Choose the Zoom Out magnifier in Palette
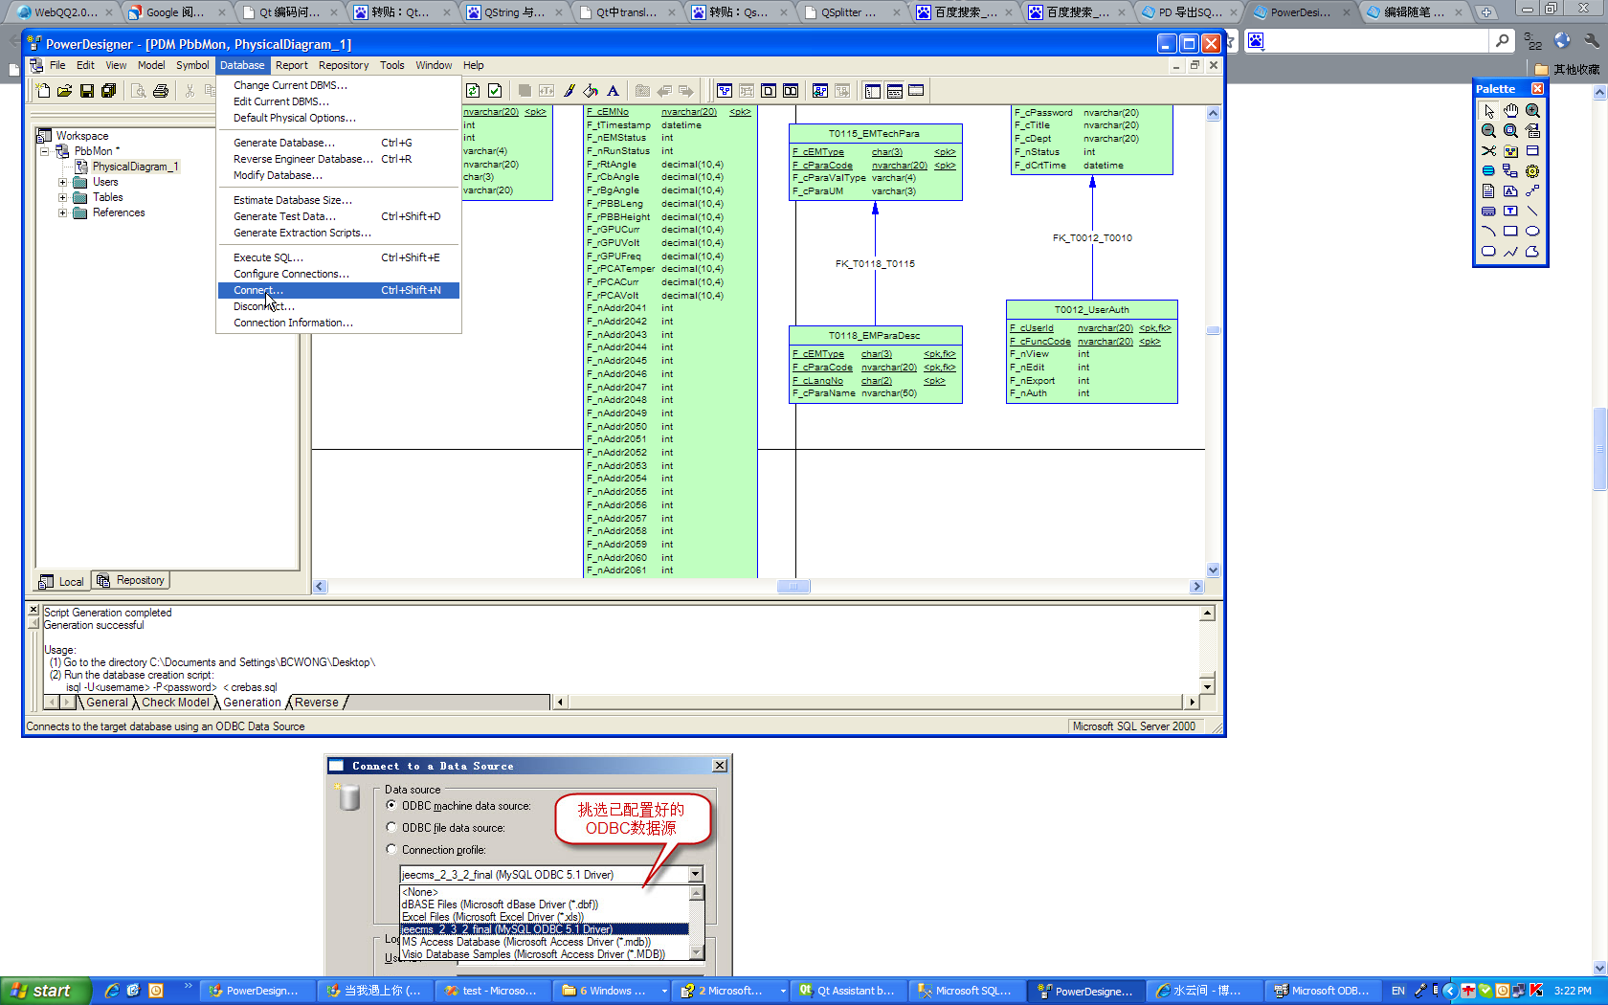The height and width of the screenshot is (1005, 1608). pyautogui.click(x=1488, y=131)
